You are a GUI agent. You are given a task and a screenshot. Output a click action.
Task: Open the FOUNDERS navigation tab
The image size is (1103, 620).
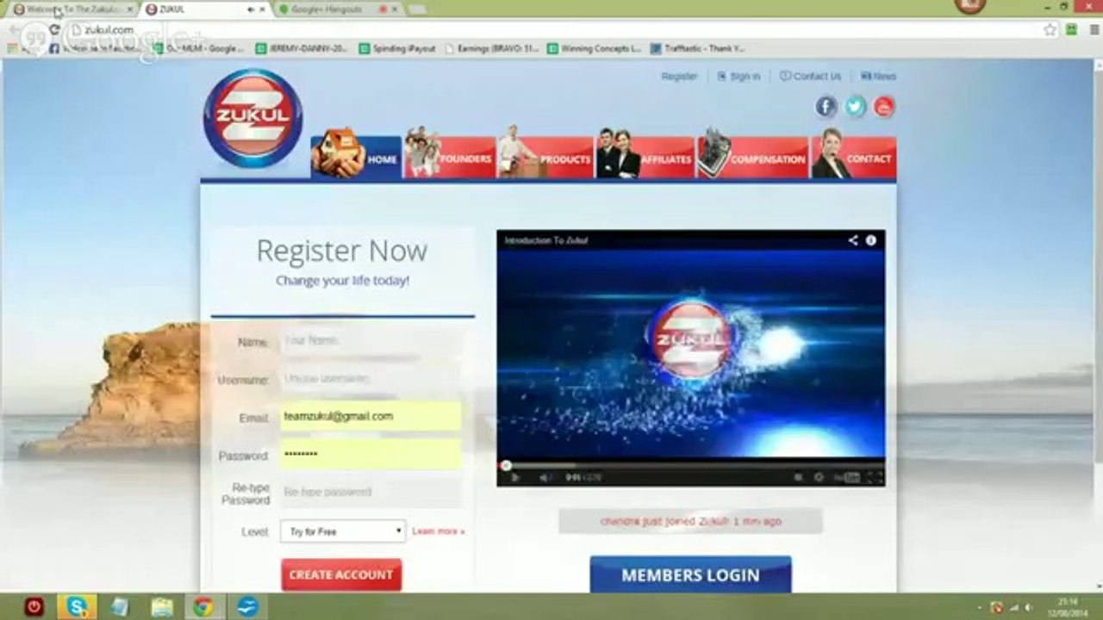point(450,157)
